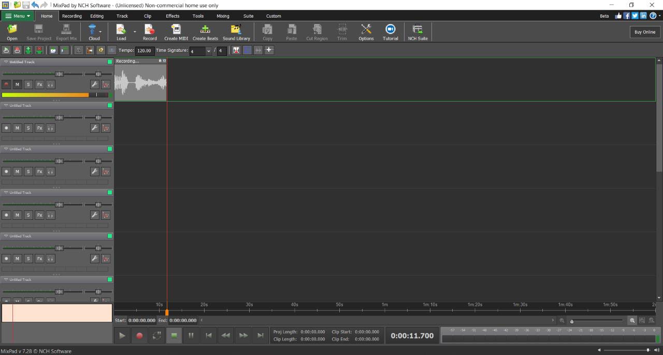Screen dimensions: 663x355
Task: Open Fx on the first track
Action: 39,84
